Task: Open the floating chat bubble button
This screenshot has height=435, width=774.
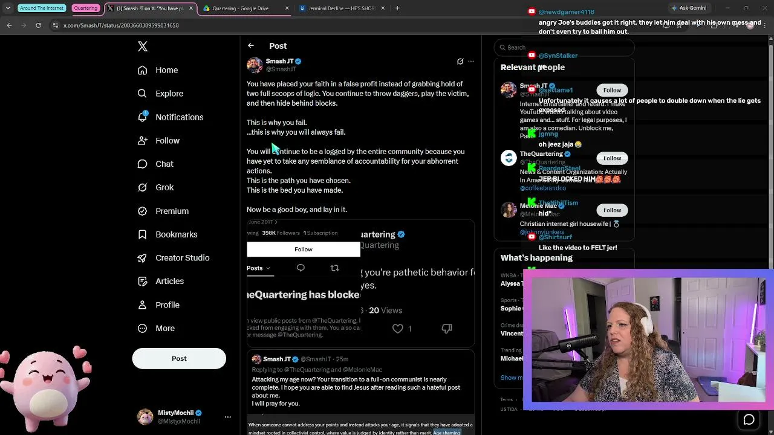Action: 749,419
